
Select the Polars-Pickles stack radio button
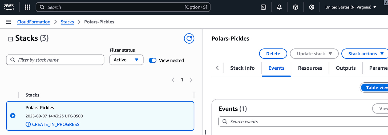coord(13,116)
